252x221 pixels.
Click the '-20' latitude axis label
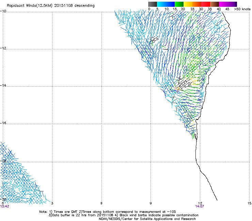click(3, 199)
